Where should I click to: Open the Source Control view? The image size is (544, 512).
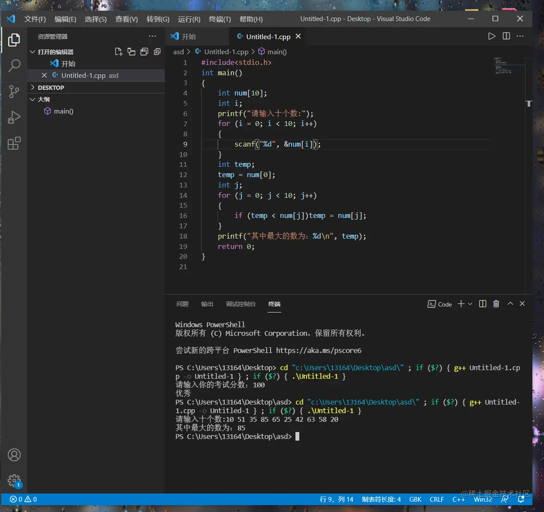point(14,91)
